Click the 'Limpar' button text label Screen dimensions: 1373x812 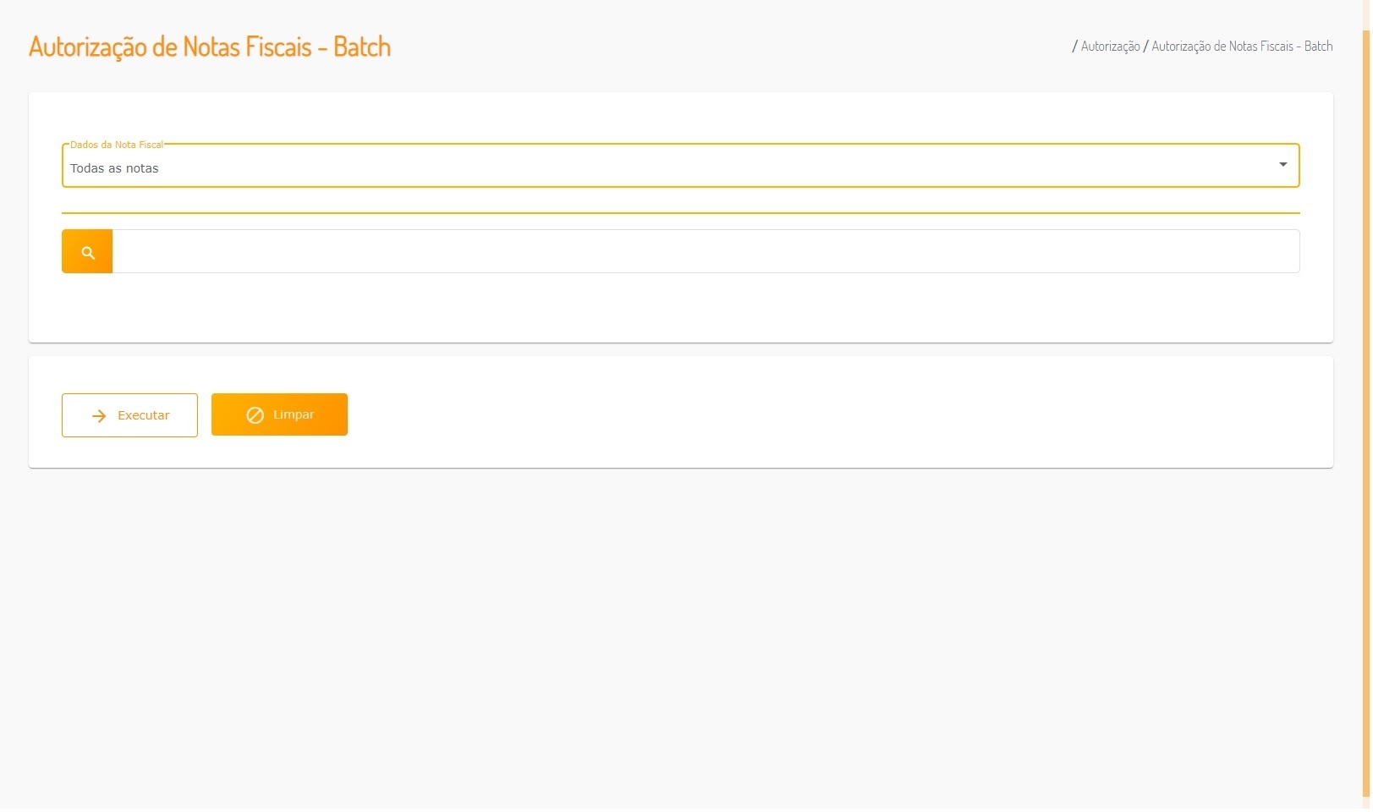pyautogui.click(x=294, y=415)
